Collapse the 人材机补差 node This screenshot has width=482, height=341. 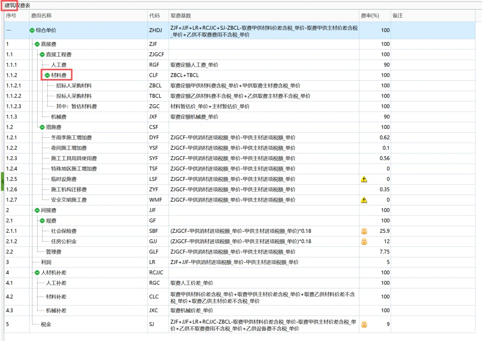[37, 273]
